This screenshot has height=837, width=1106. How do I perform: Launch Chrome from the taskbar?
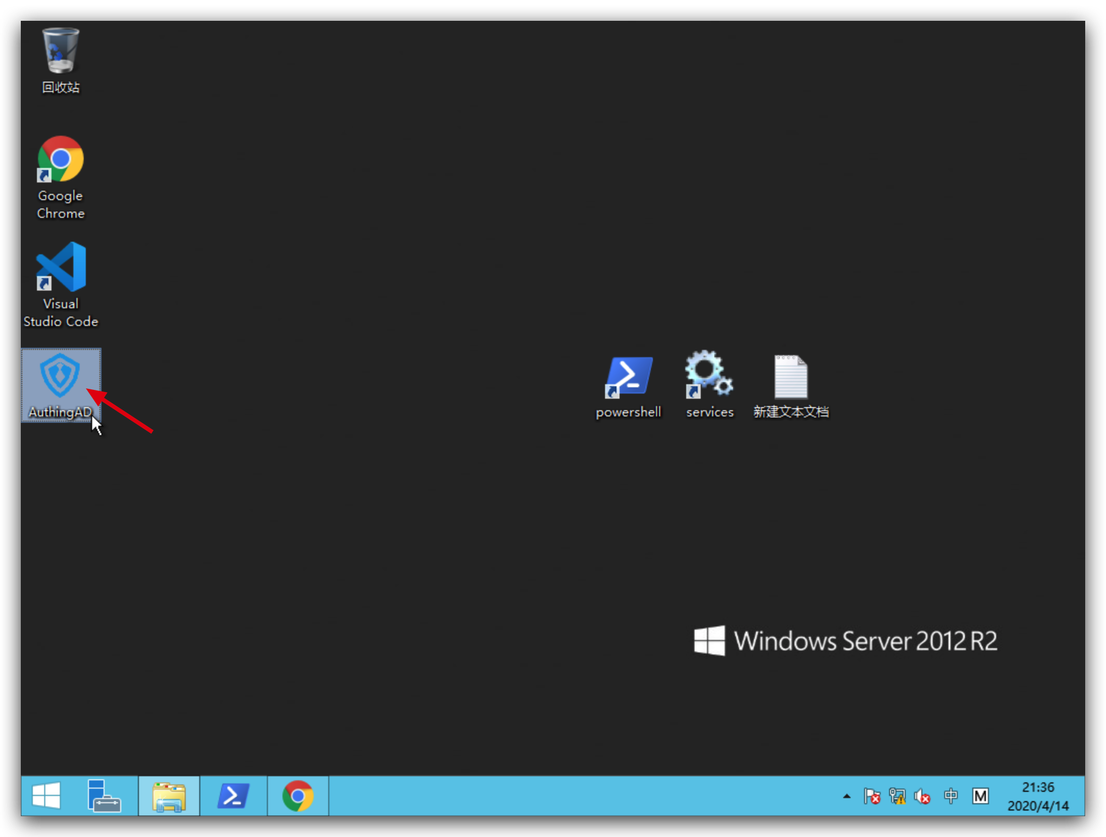pyautogui.click(x=298, y=795)
